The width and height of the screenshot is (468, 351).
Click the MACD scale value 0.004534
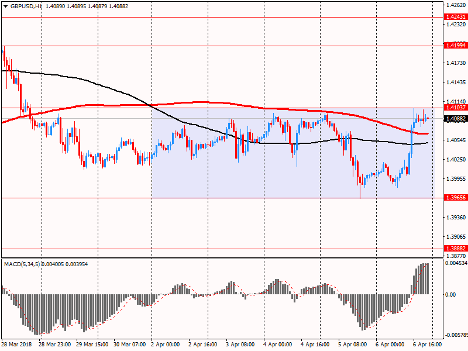[456, 263]
